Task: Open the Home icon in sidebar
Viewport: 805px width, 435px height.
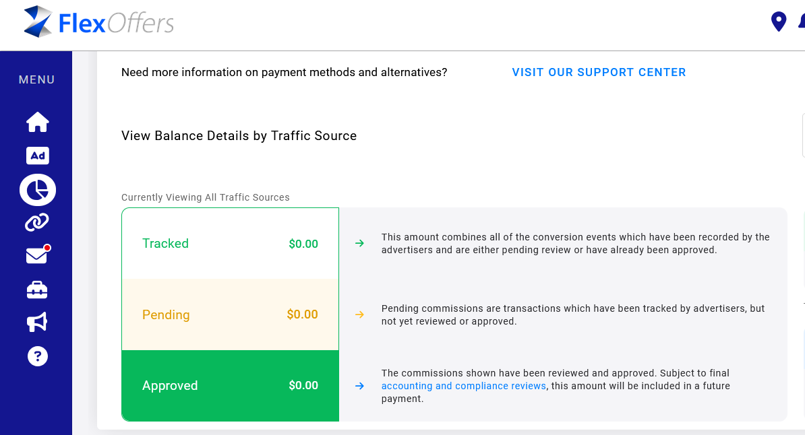Action: pos(38,122)
